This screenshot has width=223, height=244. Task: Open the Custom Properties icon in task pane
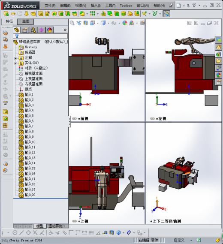tap(218, 82)
